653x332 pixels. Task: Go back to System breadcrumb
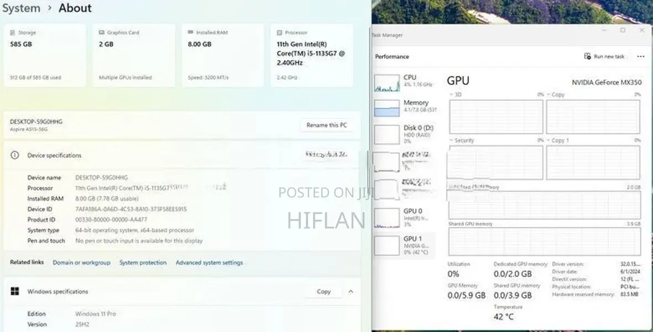(x=21, y=8)
